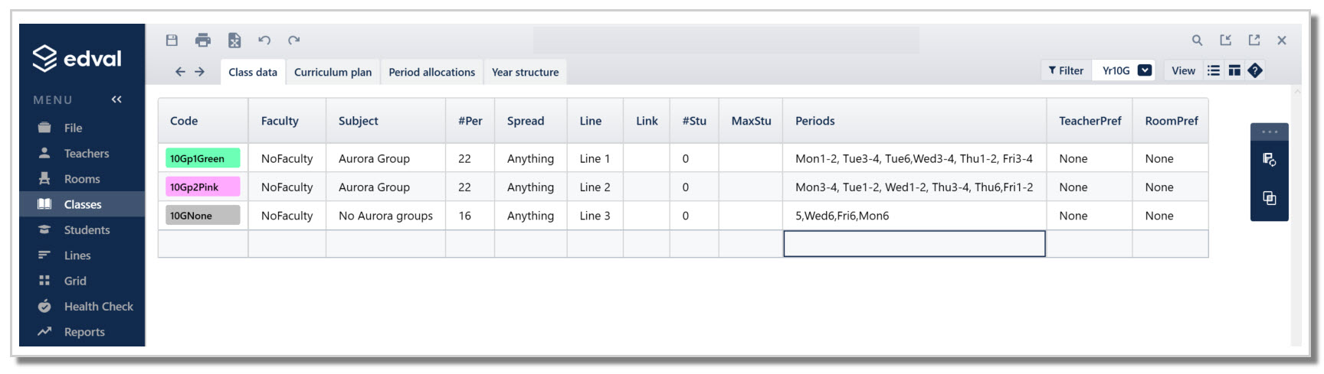1324x374 pixels.
Task: Expand floating panel three-dots handle
Action: point(1270,132)
